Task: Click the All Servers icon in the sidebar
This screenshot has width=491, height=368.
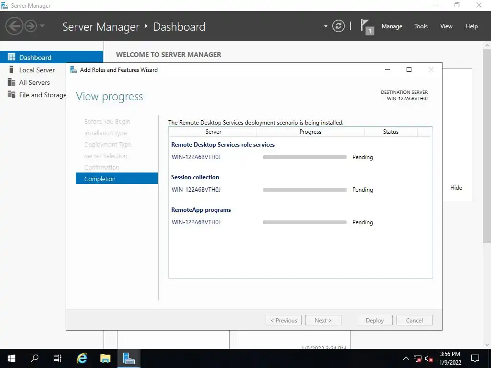Action: pyautogui.click(x=12, y=82)
